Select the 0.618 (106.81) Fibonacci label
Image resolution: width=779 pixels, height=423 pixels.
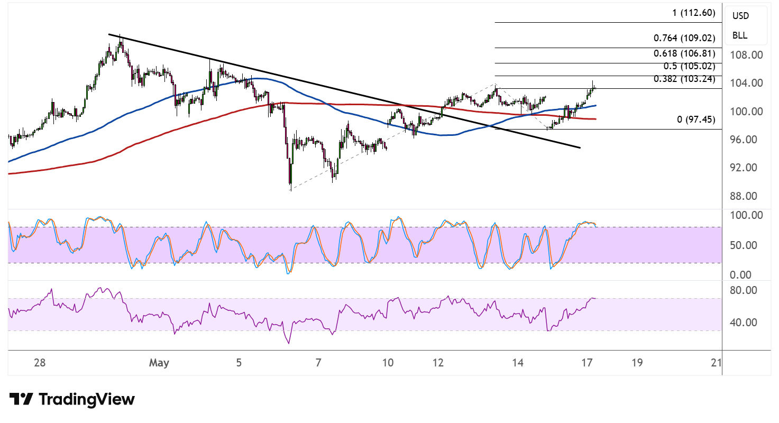684,53
